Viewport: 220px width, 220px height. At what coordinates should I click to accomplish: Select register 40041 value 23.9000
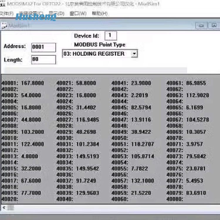(x=141, y=83)
